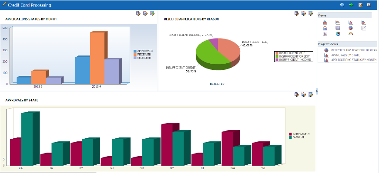
Task: Click the pencil icon beside Credit Card Processing
Action: tap(5, 4)
